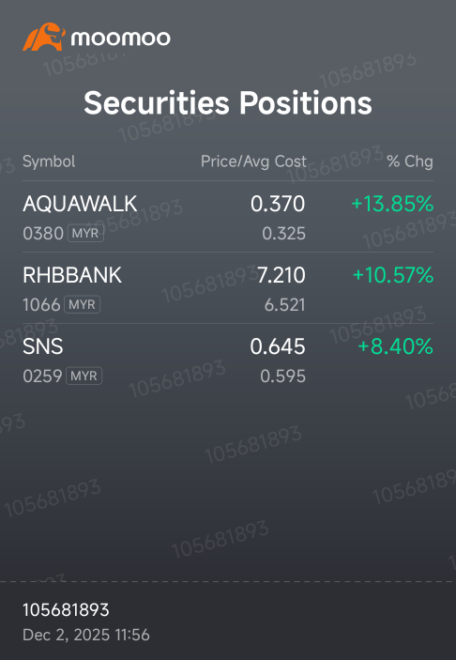The width and height of the screenshot is (456, 660).
Task: Click AQUAWALK +13.85% change value
Action: (x=392, y=204)
